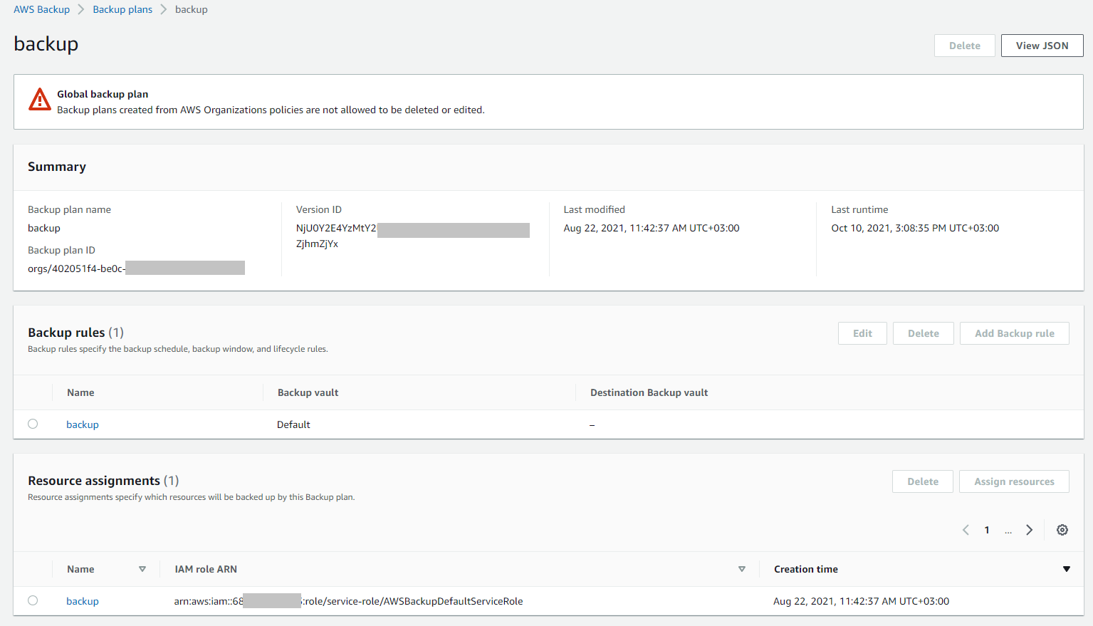Click the Backup vault column header
The height and width of the screenshot is (626, 1093).
pos(308,392)
